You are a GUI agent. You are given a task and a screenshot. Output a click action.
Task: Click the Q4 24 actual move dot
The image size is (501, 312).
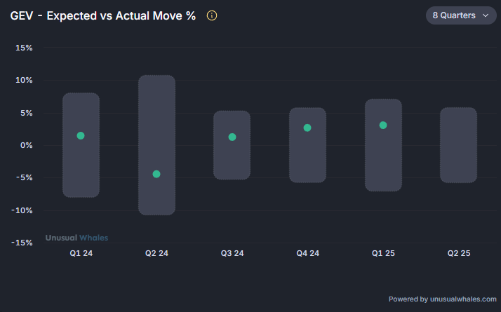pos(307,128)
